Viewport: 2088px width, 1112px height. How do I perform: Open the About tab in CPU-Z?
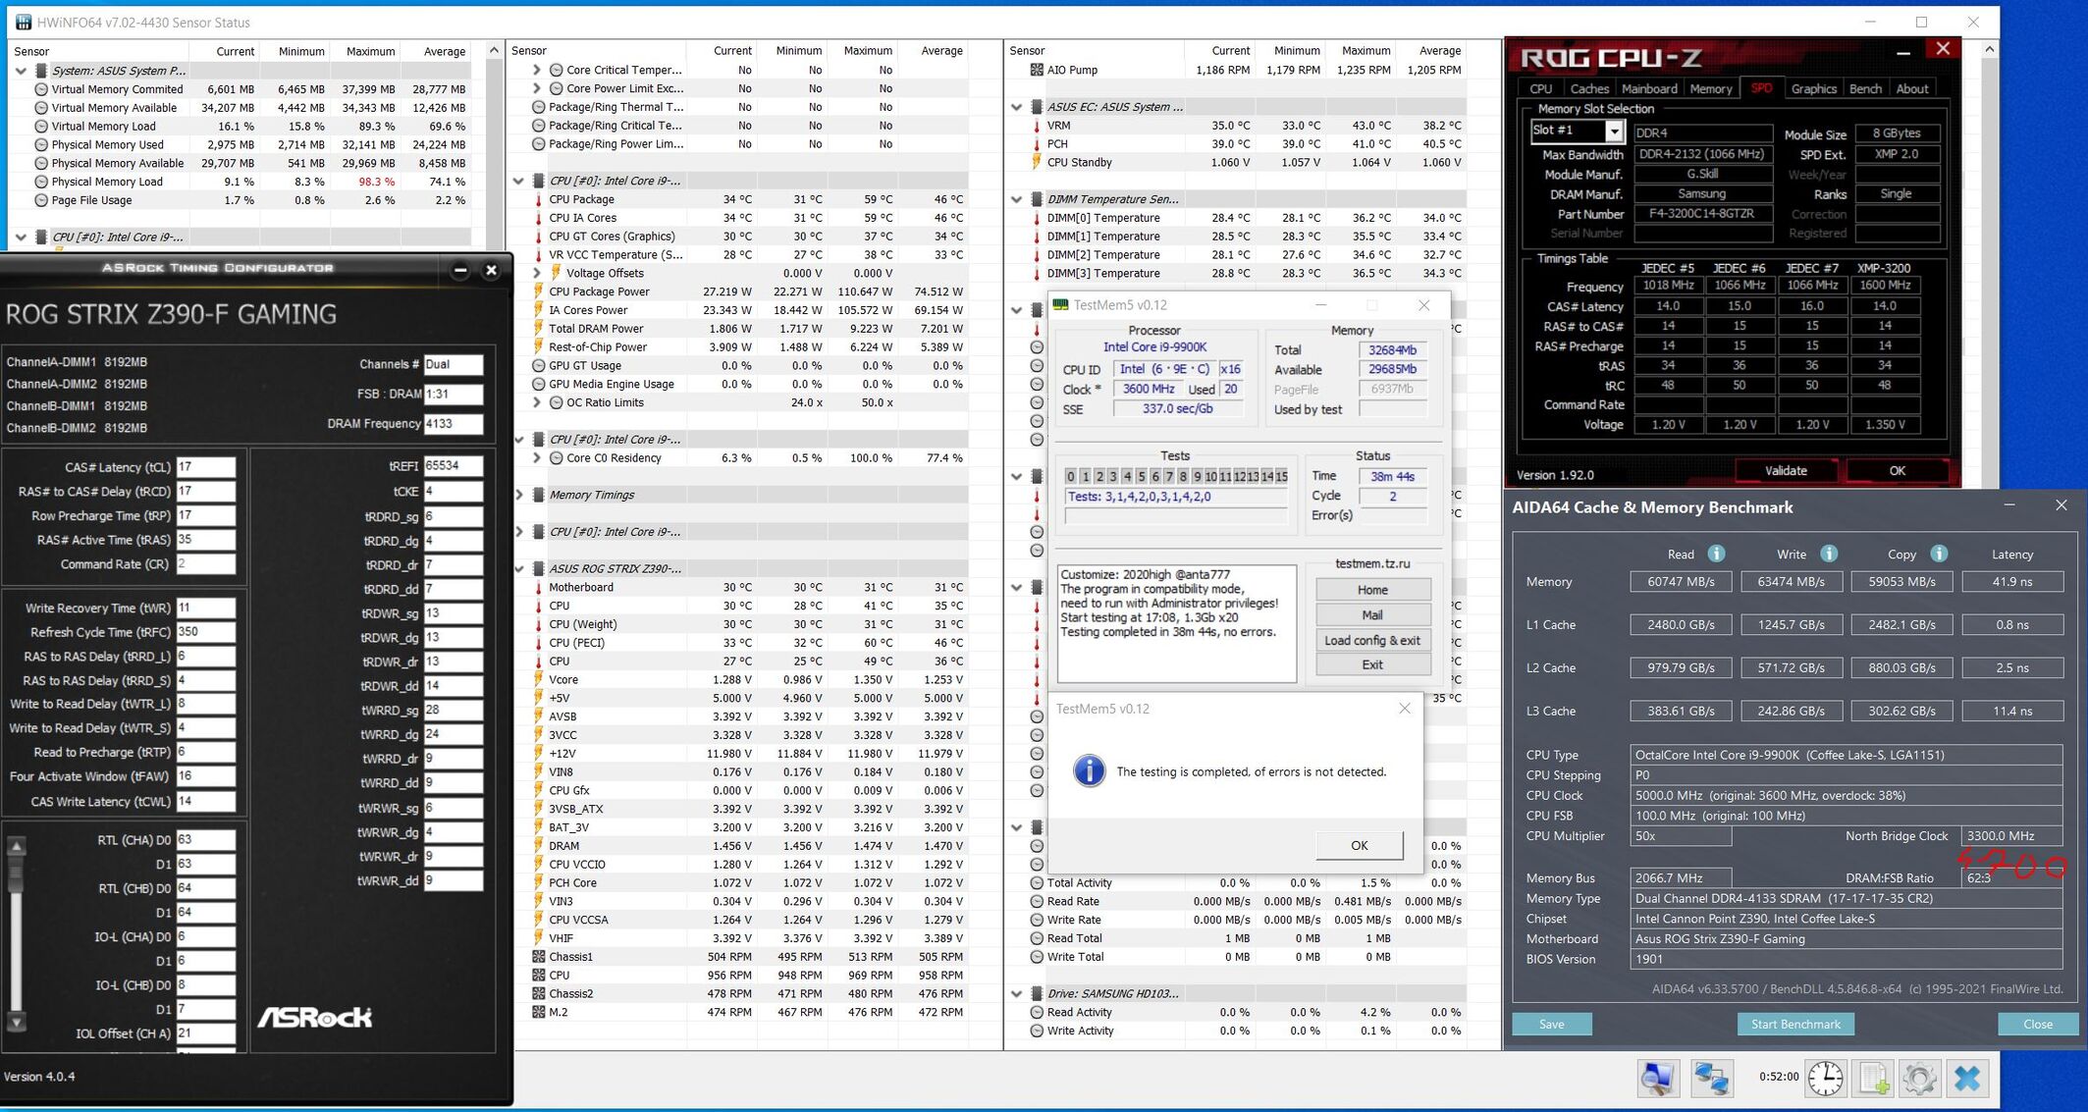click(1912, 88)
